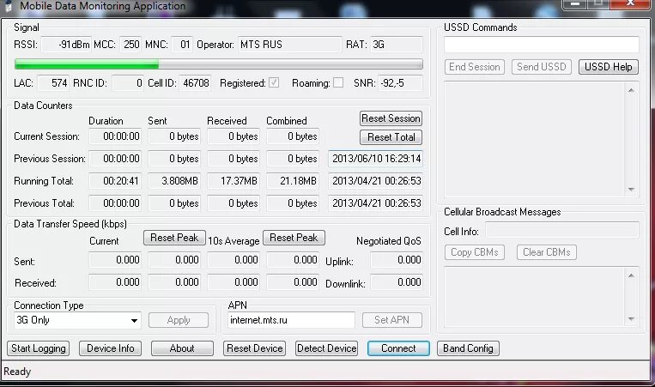Click the Uplink negotiated QoS value
655x387 pixels.
tap(397, 260)
